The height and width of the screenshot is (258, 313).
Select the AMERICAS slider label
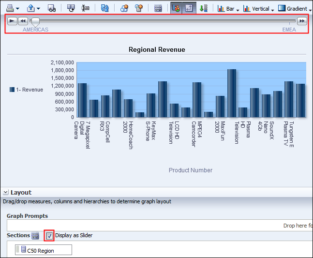pyautogui.click(x=35, y=30)
